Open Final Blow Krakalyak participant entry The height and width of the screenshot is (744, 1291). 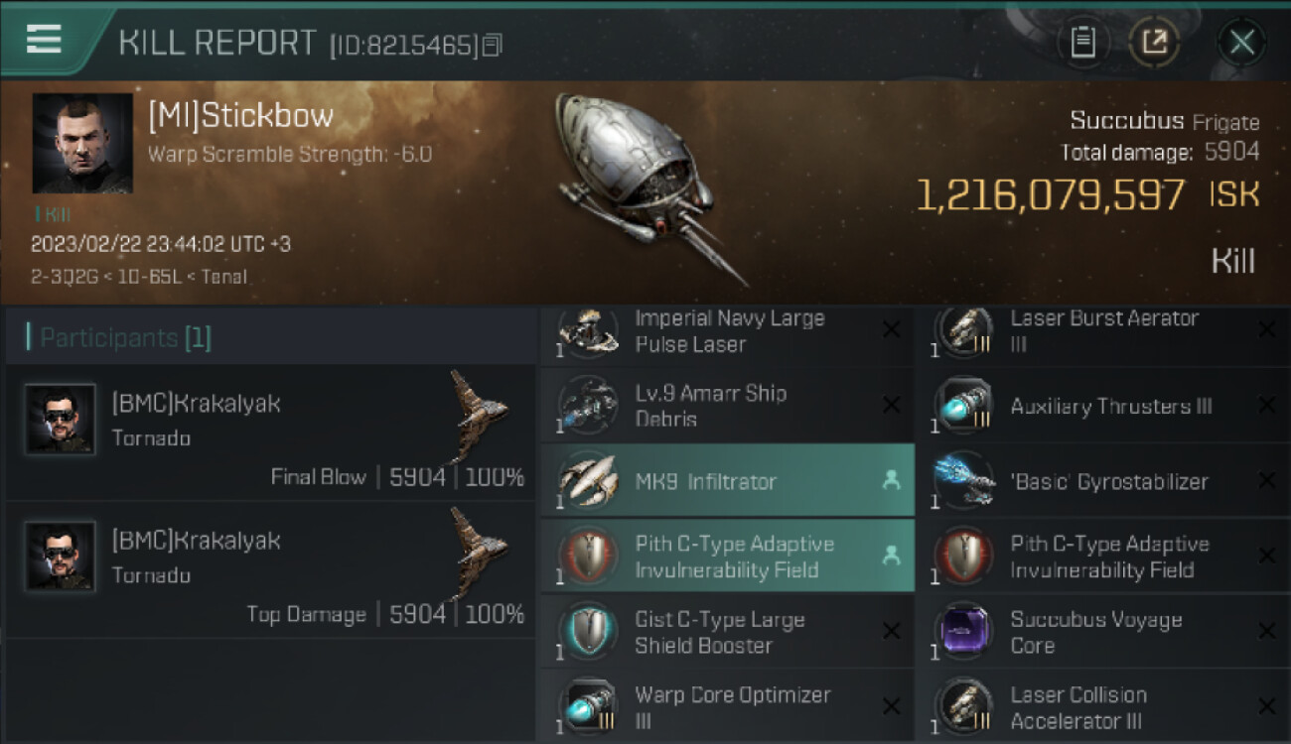(x=270, y=433)
